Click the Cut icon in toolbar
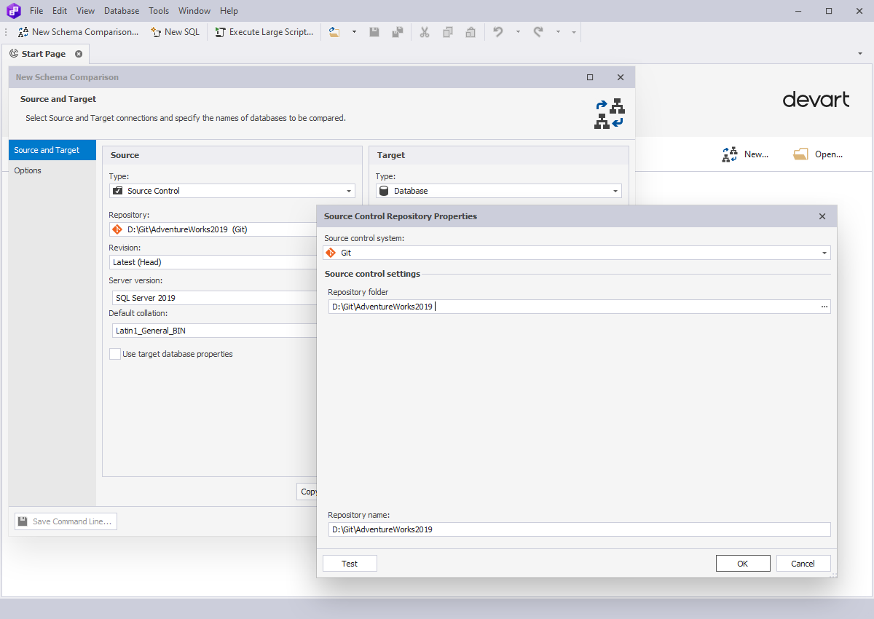 point(425,32)
